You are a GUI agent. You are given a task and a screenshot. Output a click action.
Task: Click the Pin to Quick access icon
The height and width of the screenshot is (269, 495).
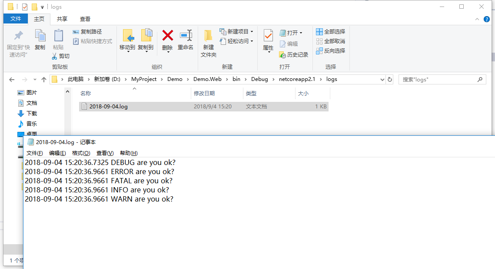click(x=19, y=35)
